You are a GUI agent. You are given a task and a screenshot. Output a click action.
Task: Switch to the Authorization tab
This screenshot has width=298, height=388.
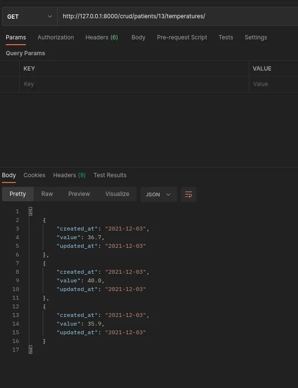(56, 37)
